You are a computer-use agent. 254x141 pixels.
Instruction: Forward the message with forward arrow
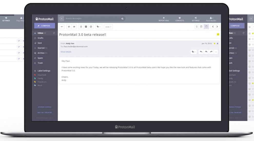[x=211, y=52]
